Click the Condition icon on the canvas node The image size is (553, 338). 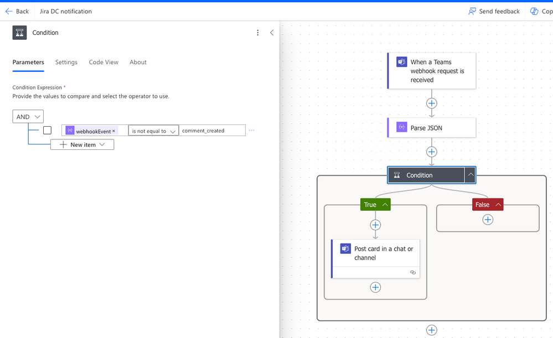pyautogui.click(x=397, y=175)
